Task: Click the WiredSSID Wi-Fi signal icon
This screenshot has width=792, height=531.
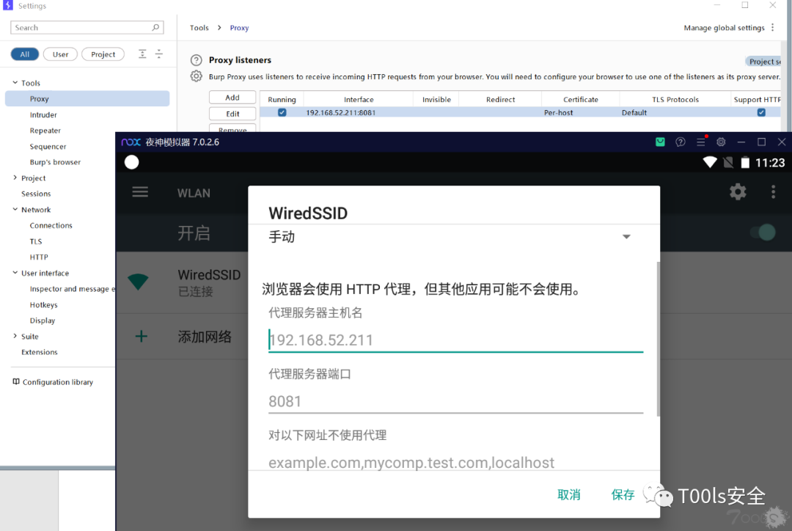Action: click(138, 282)
